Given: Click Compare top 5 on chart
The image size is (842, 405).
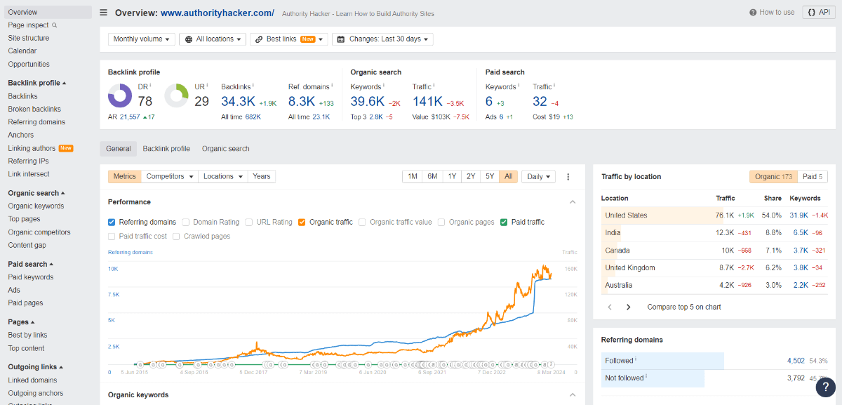Looking at the screenshot, I should pos(684,307).
